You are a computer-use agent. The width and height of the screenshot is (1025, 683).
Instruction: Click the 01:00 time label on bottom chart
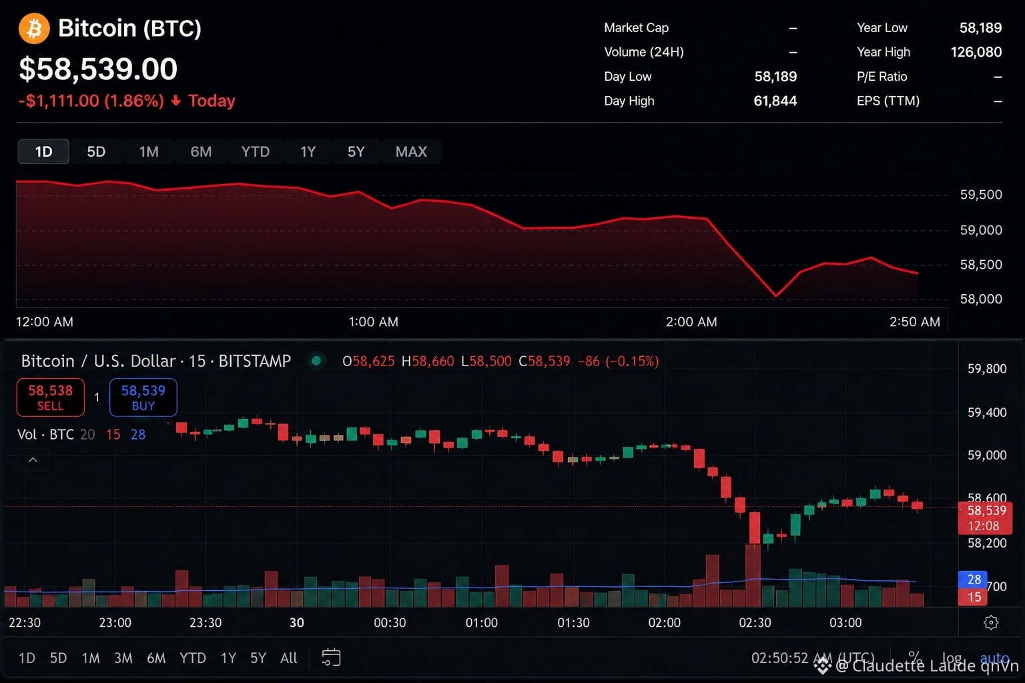[x=481, y=622]
